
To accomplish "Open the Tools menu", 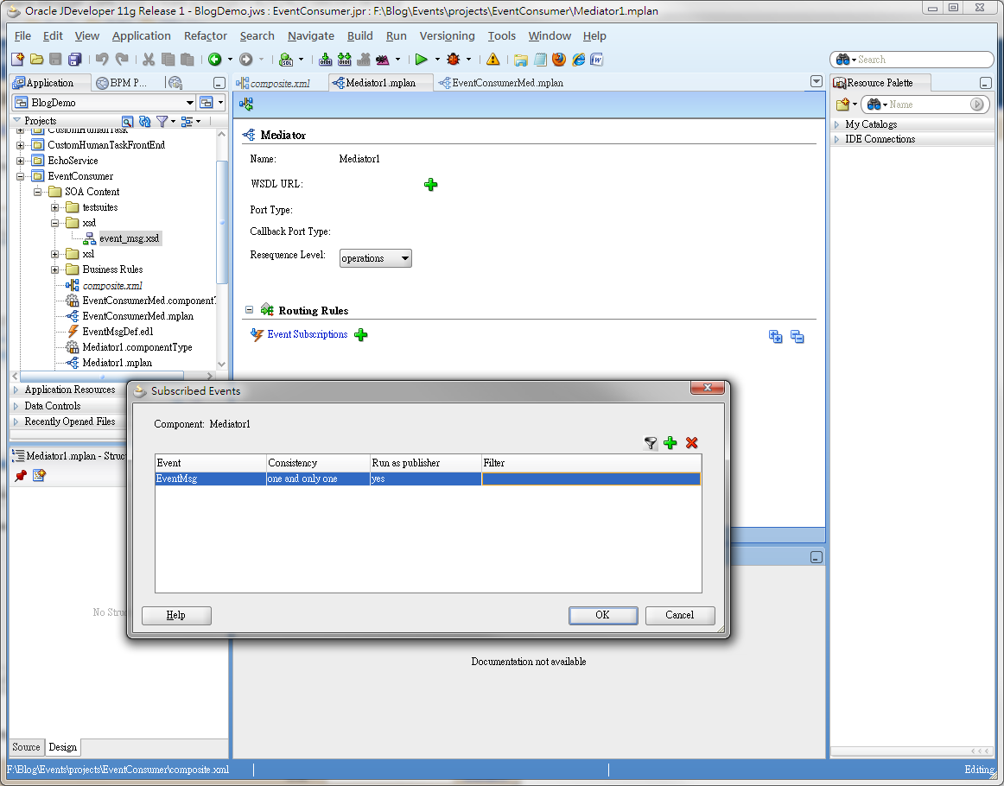I will coord(501,35).
